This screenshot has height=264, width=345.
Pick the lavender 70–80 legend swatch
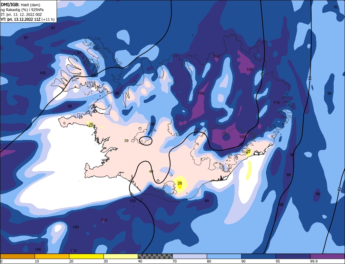[x=190, y=256]
